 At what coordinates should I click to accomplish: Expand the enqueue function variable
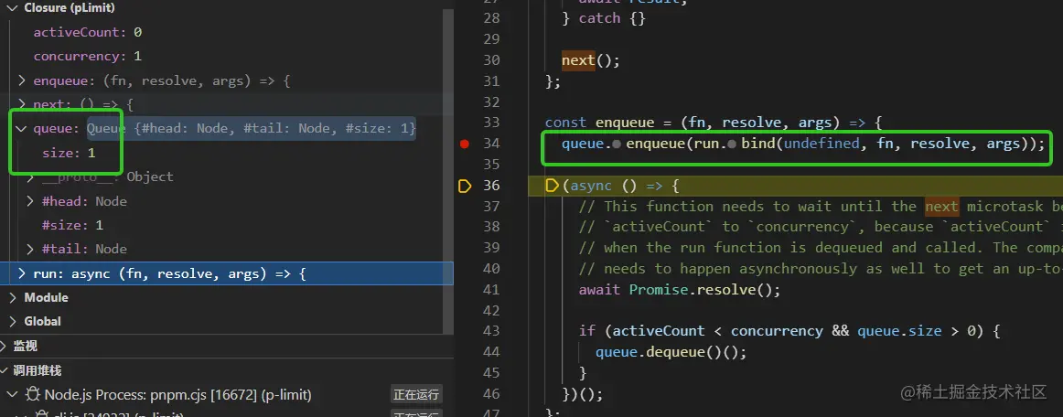[x=22, y=80]
